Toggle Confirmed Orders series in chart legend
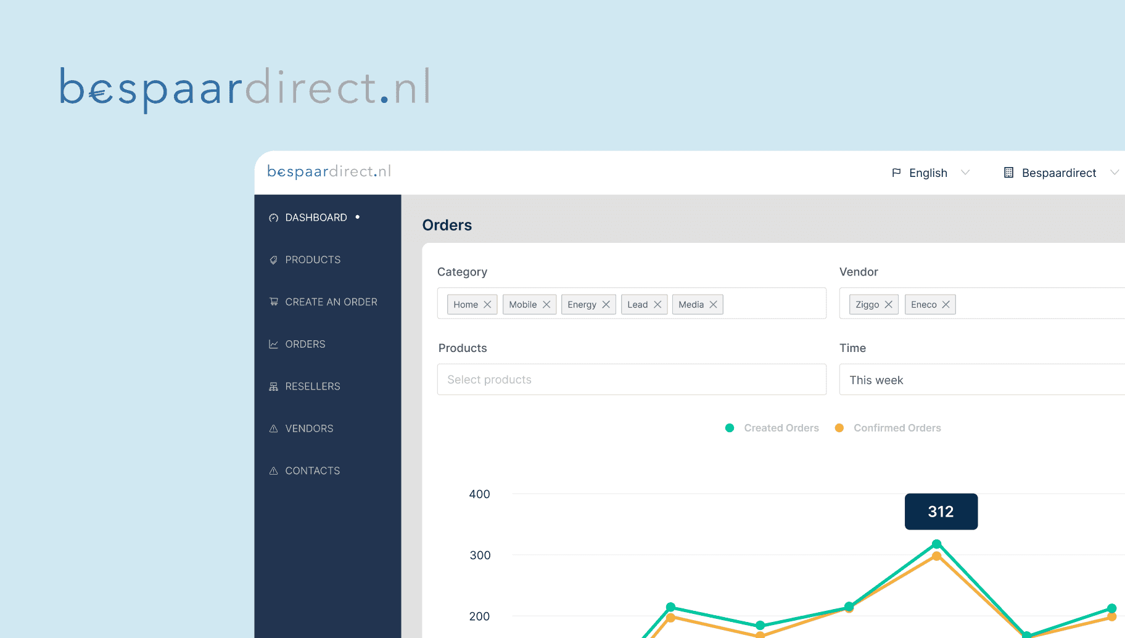 point(888,428)
